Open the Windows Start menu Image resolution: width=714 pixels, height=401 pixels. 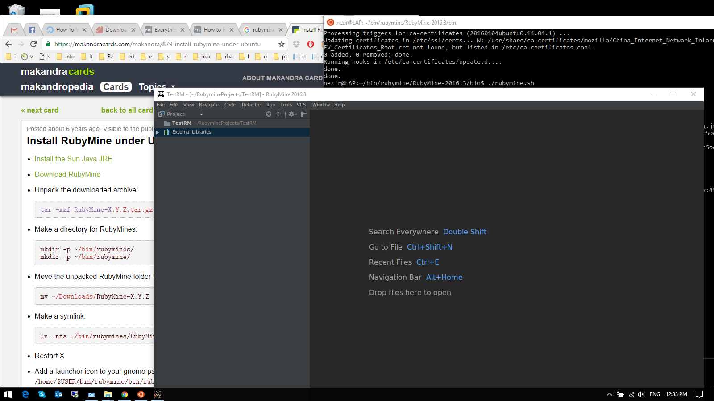(8, 394)
